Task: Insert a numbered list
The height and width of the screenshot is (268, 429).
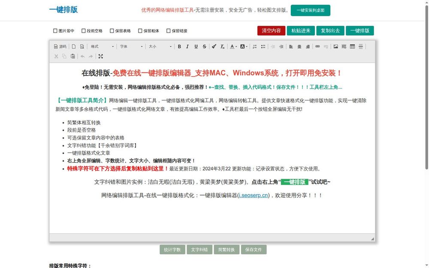Action: coord(254,46)
